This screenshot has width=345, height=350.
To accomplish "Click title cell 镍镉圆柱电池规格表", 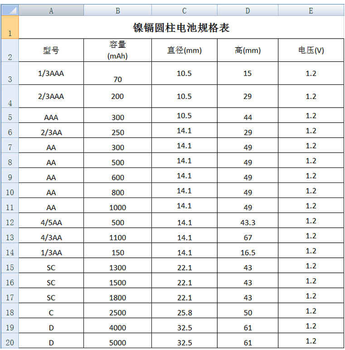I will (181, 27).
